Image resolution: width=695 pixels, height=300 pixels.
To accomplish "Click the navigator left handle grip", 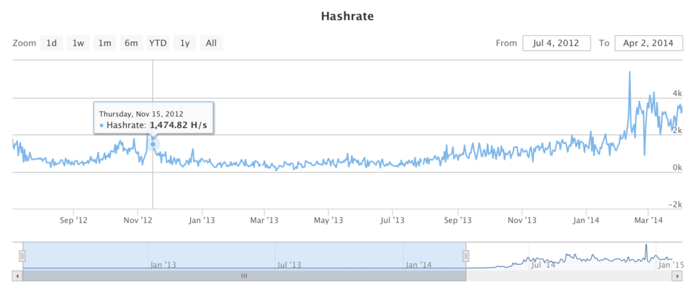I will pos(22,255).
